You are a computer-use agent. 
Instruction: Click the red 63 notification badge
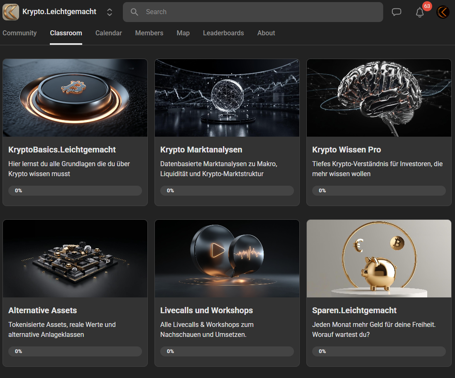pos(427,6)
